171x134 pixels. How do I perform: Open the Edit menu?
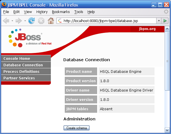pyautogui.click(x=16, y=12)
